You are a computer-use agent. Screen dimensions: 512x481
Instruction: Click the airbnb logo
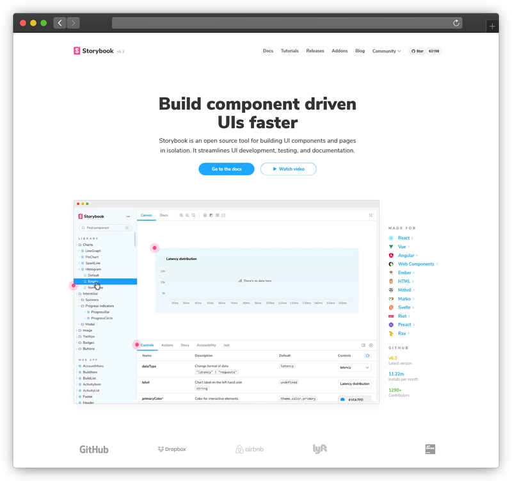coord(250,450)
